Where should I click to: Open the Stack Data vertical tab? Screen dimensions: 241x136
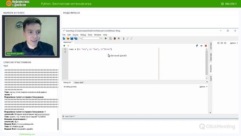211,57
